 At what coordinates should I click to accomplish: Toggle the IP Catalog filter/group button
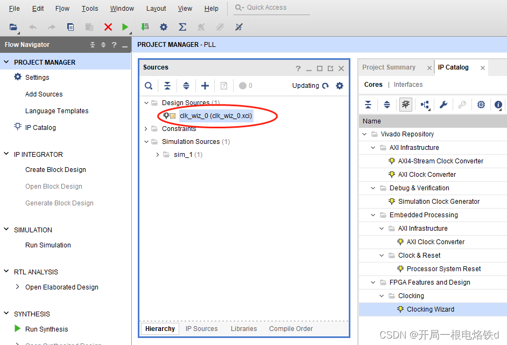[405, 105]
